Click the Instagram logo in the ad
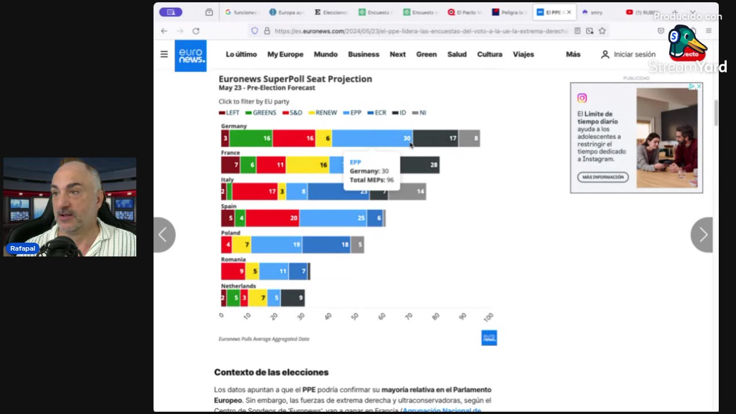The width and height of the screenshot is (736, 414). (582, 98)
